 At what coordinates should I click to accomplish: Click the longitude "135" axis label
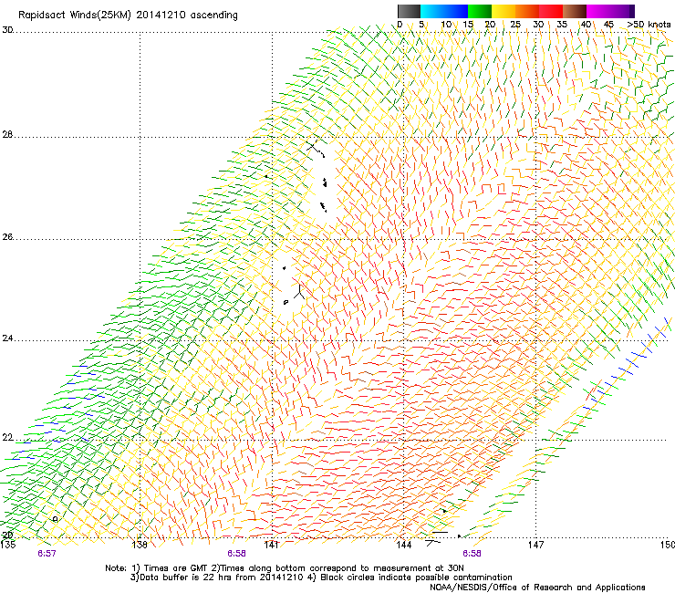coord(8,545)
